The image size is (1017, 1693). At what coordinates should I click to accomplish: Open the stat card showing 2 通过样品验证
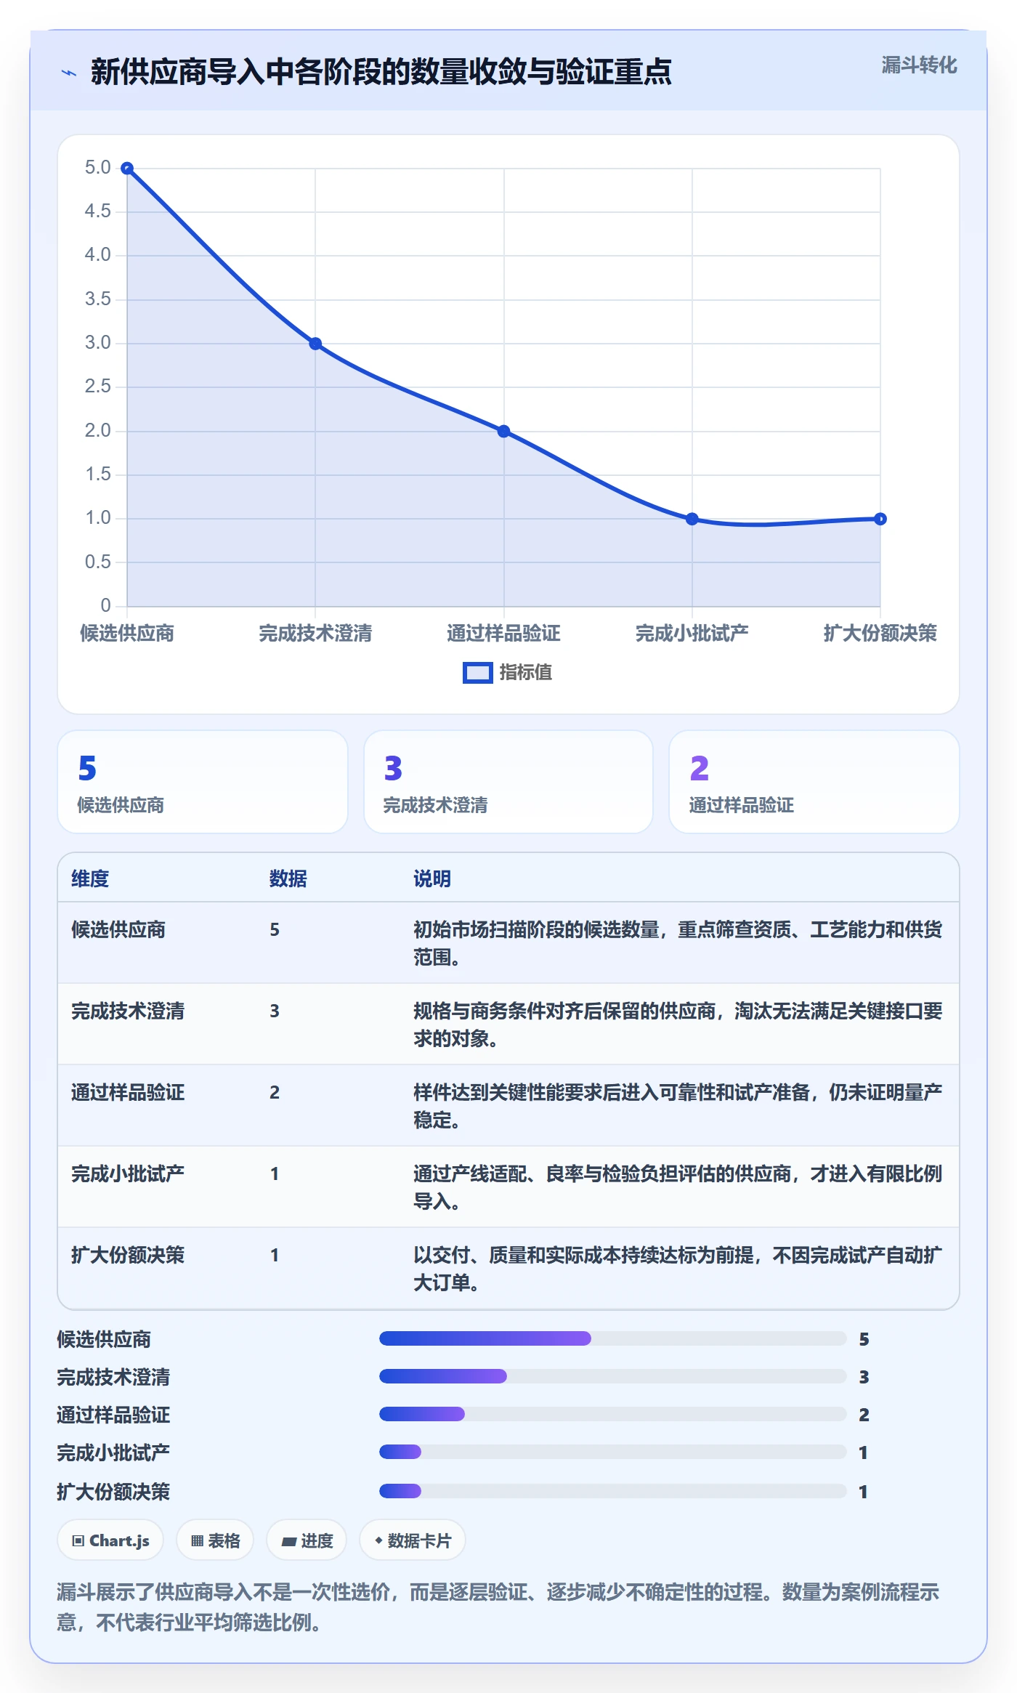pyautogui.click(x=814, y=782)
